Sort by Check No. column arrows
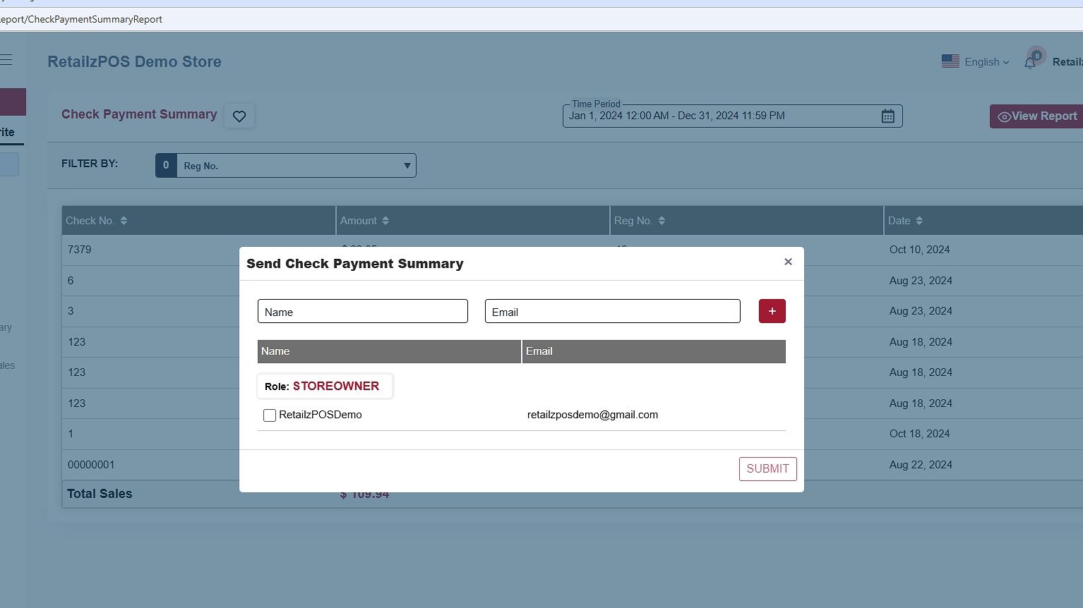The height and width of the screenshot is (608, 1083). 124,221
